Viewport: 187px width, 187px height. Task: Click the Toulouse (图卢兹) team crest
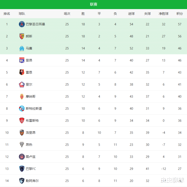[22, 157]
